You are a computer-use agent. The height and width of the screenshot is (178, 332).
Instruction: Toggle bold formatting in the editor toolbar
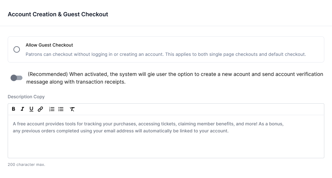coord(13,109)
